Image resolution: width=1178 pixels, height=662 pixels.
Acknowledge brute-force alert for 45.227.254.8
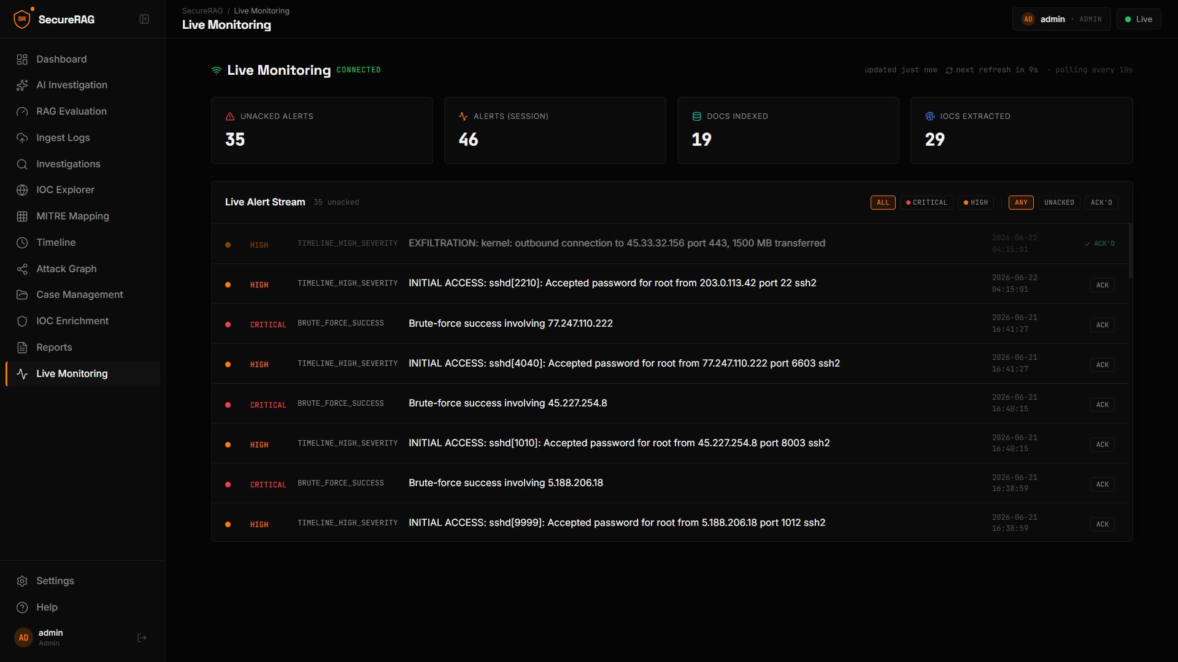pos(1103,405)
